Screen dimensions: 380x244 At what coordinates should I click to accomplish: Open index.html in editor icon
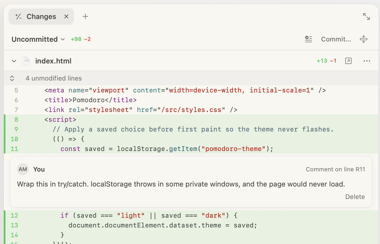[348, 61]
